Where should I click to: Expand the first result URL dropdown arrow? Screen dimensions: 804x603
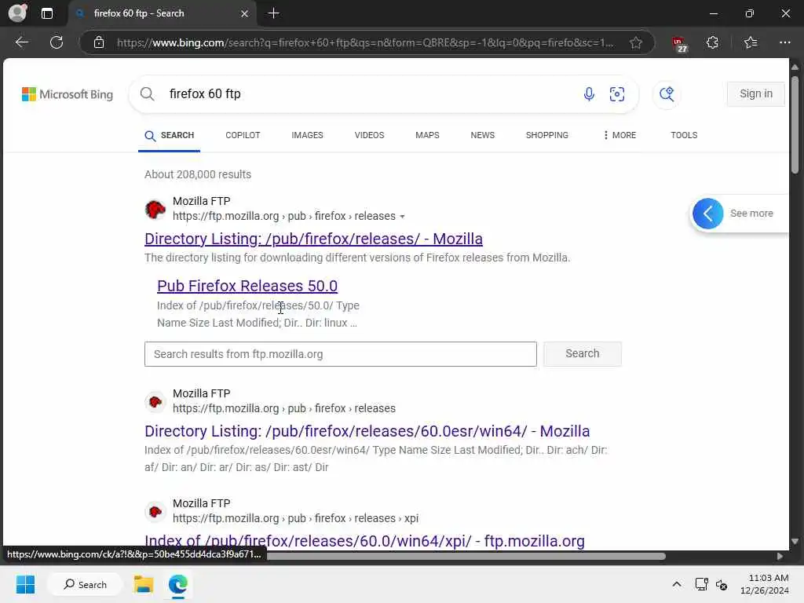pyautogui.click(x=403, y=217)
